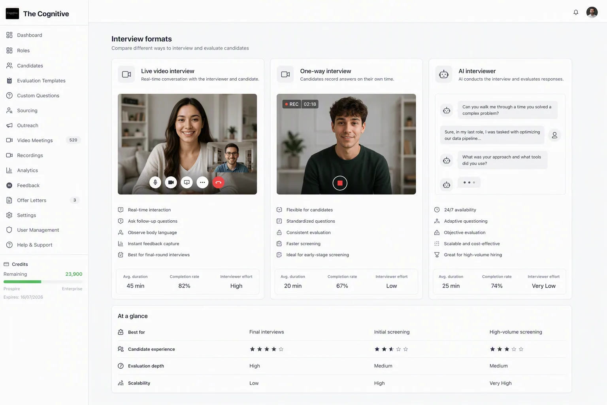607x405 pixels.
Task: Click the 'Interview formats' heading
Action: pos(141,39)
